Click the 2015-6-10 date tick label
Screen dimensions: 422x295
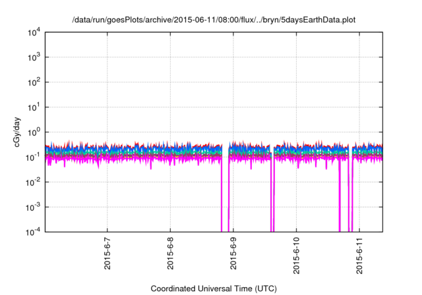pyautogui.click(x=296, y=255)
